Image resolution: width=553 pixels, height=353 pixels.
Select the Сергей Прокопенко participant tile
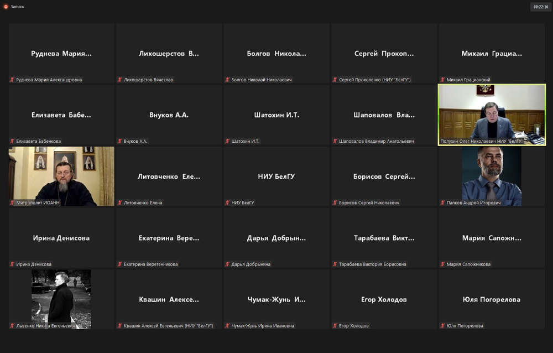pos(384,53)
